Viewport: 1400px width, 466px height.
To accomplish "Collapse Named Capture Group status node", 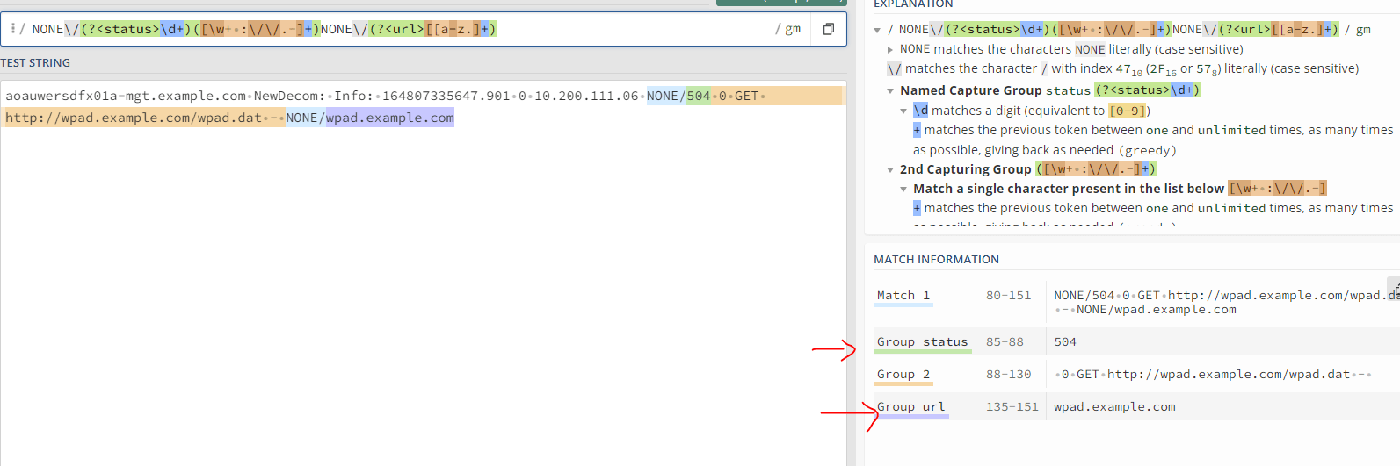I will coord(890,90).
